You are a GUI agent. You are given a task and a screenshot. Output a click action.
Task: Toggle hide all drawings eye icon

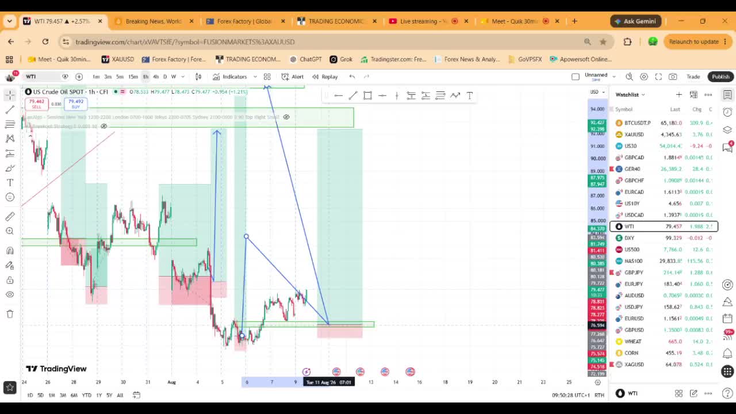point(10,294)
